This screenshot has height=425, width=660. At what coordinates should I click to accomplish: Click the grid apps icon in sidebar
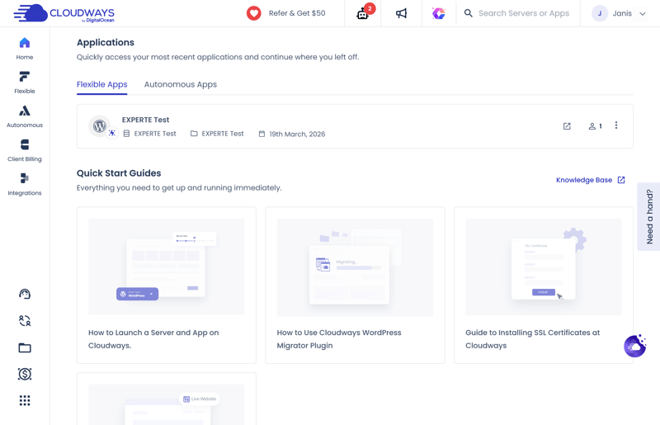[25, 400]
